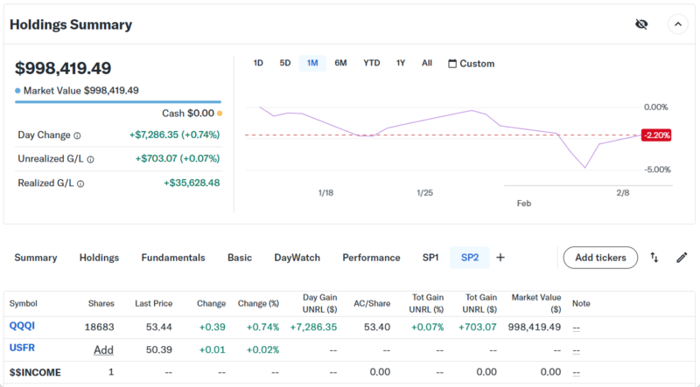Click the Realized G/L info icon
700x387 pixels.
(x=80, y=184)
